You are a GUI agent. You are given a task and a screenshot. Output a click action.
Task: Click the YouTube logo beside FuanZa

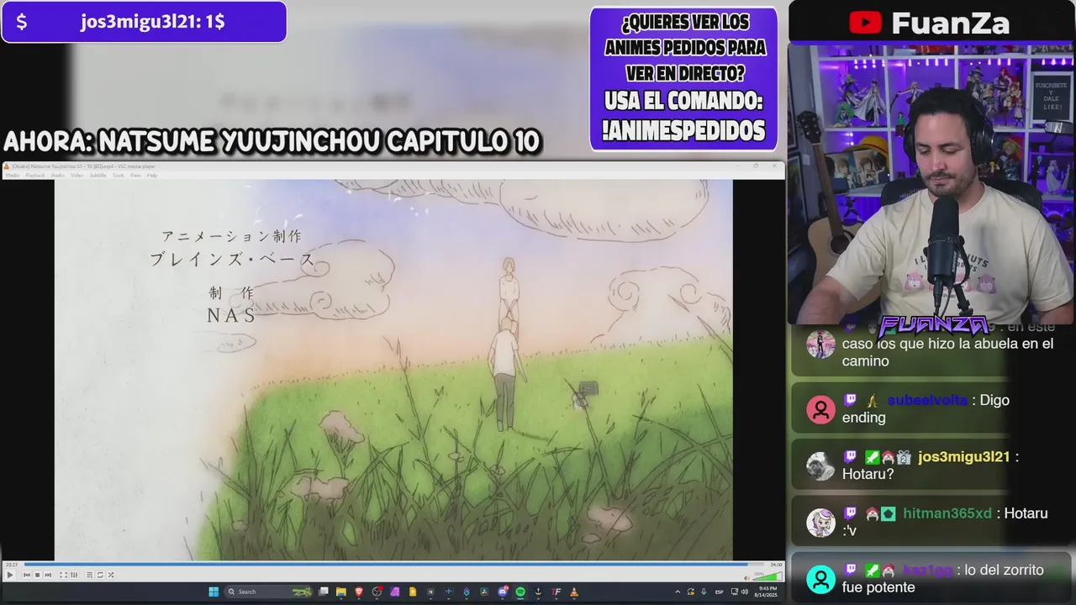(x=865, y=23)
